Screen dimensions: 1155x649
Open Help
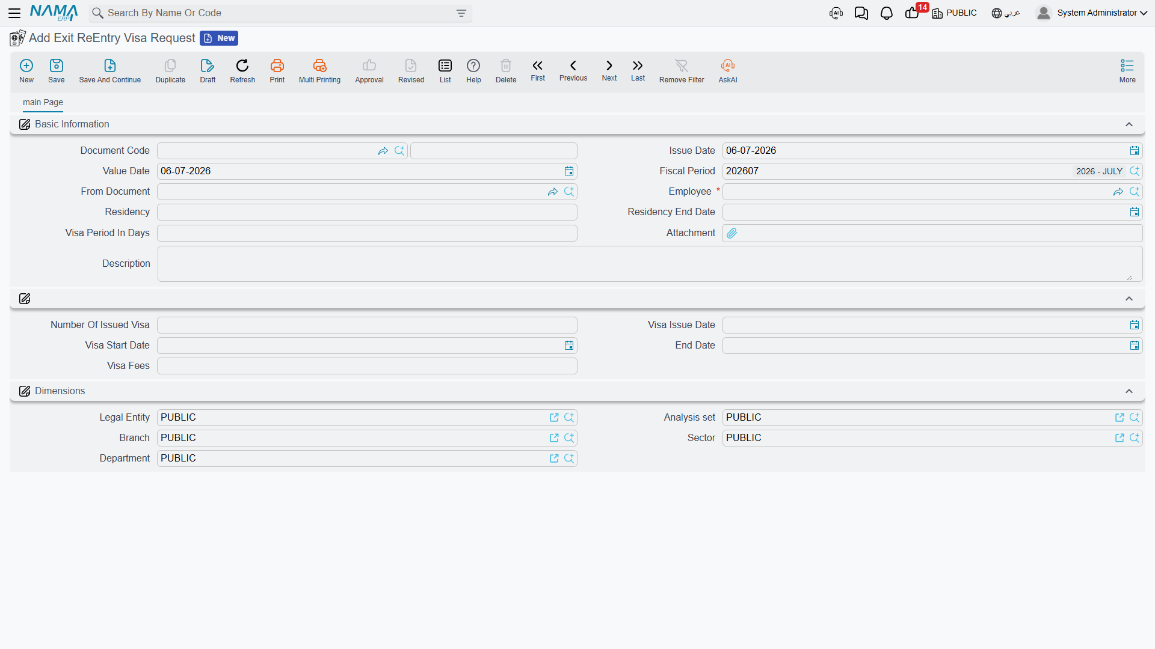[x=473, y=71]
